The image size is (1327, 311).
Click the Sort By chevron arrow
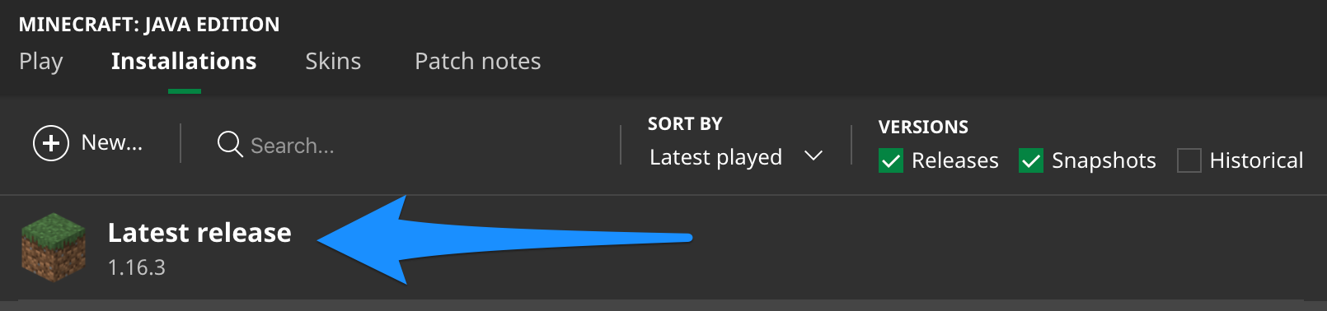coord(814,155)
